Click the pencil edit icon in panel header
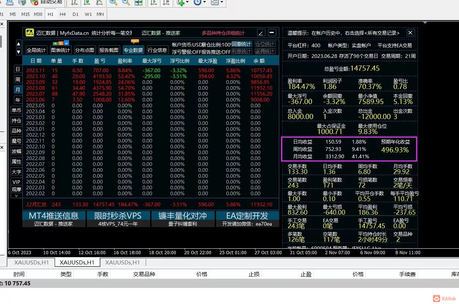The width and height of the screenshot is (459, 304). pyautogui.click(x=261, y=33)
